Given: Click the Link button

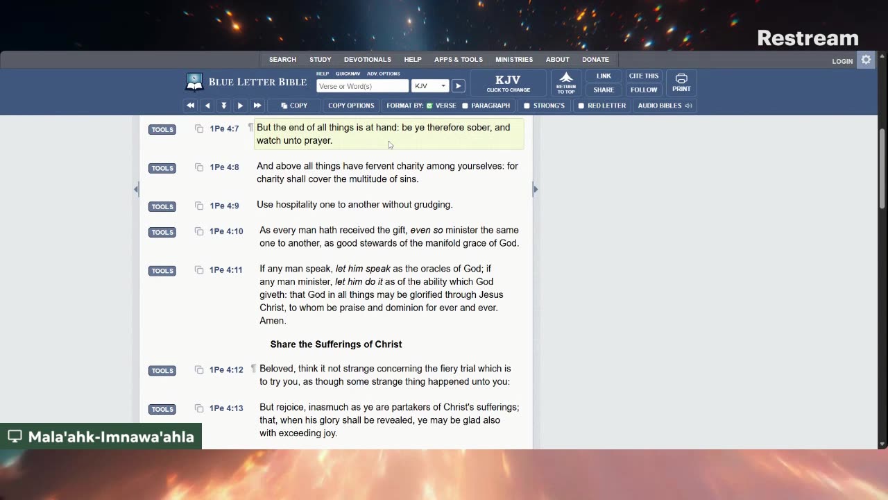Looking at the screenshot, I should pos(604,76).
